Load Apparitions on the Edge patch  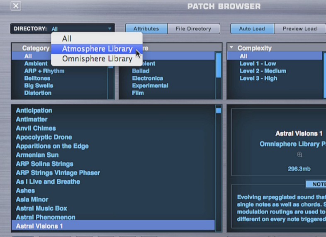[52, 146]
